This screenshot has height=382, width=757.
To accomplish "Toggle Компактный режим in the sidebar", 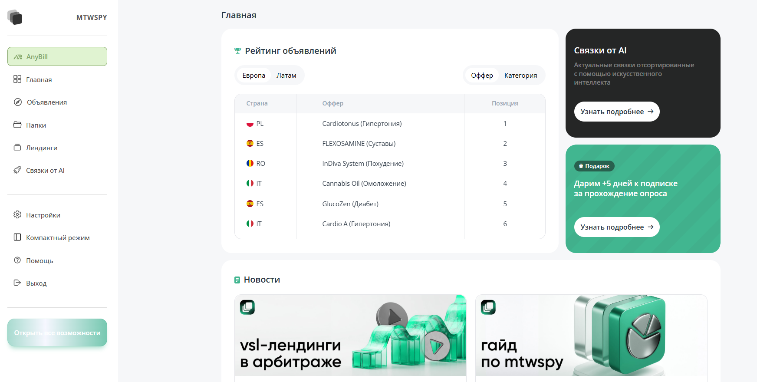I will coord(57,237).
